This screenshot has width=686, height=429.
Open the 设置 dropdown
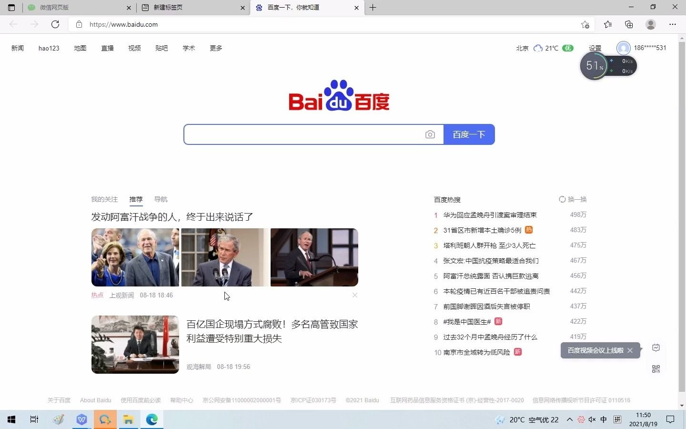595,48
